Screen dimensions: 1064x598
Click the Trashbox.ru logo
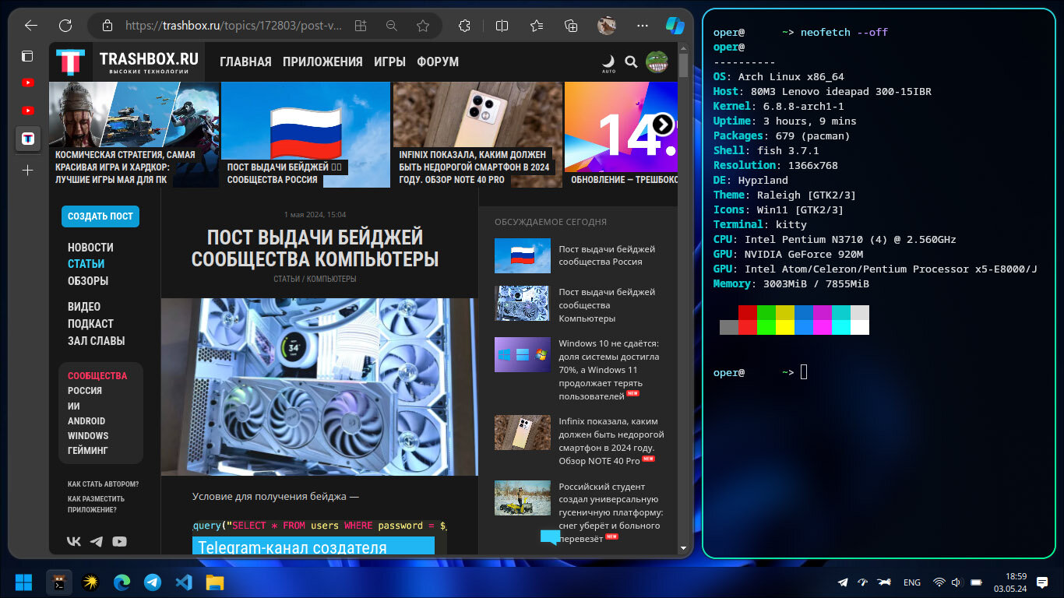tap(127, 62)
